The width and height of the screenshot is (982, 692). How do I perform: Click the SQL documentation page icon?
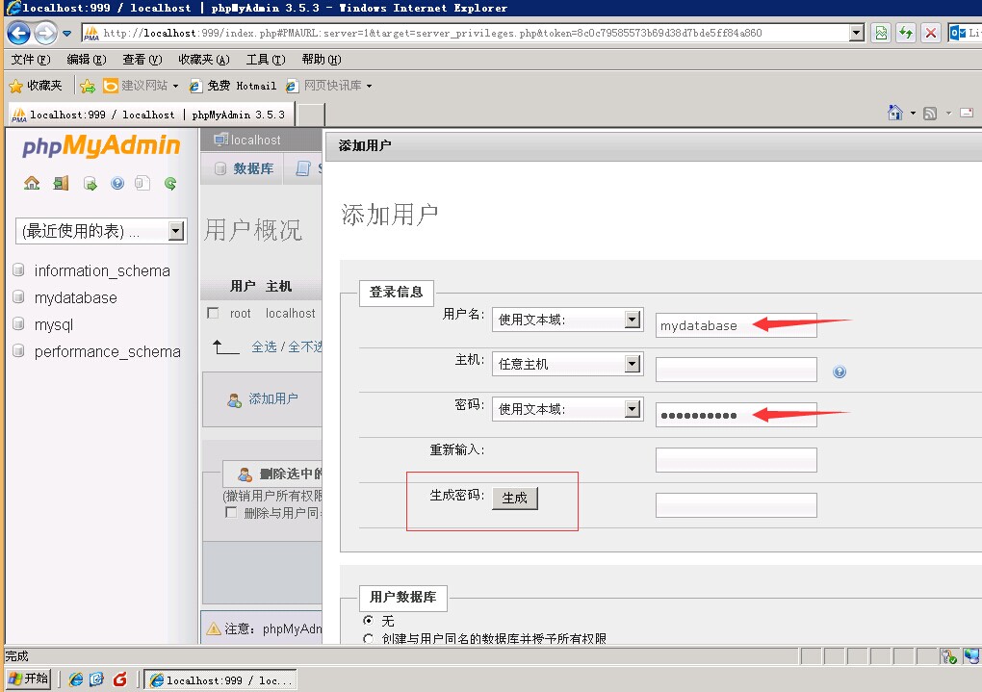coord(142,183)
